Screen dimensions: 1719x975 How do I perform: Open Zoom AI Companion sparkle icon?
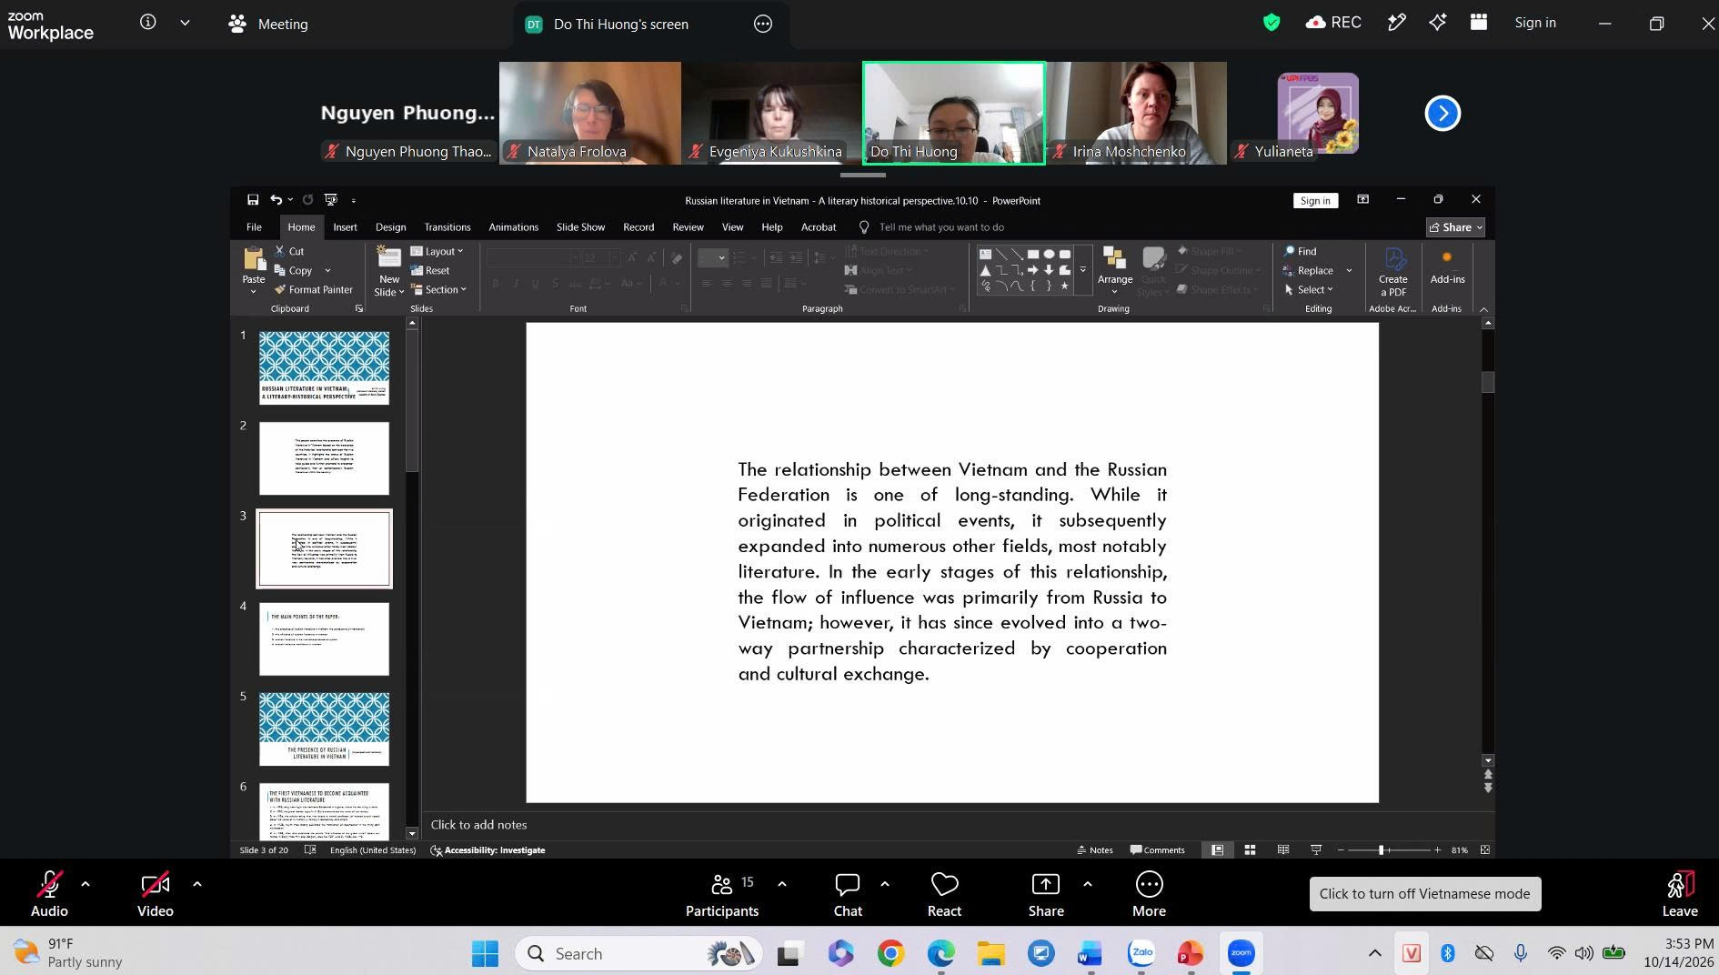[1438, 23]
